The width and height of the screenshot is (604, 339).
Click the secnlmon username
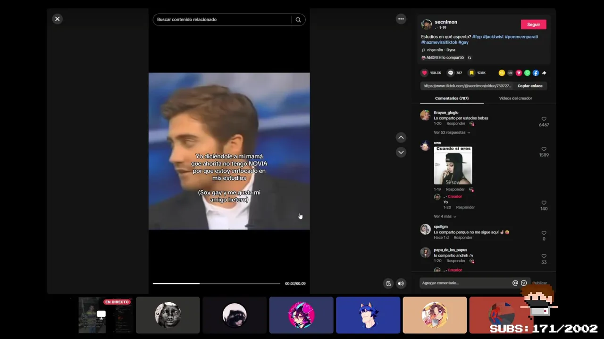[x=446, y=22]
